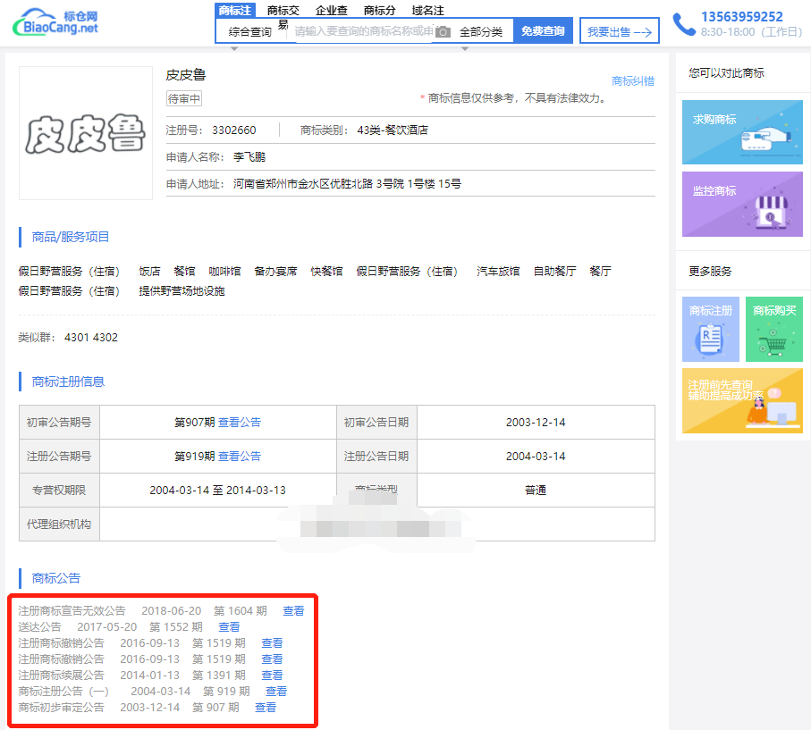811x730 pixels.
Task: Open the 商标购买 shopping cart tile
Action: (773, 329)
